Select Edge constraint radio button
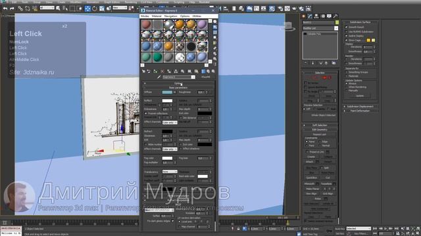Viewport: 421px width, 236px height. 320,142
